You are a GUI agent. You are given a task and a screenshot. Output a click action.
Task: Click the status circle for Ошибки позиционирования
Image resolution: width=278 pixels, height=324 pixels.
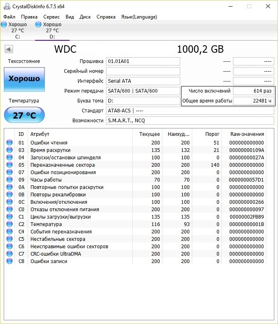click(x=9, y=172)
